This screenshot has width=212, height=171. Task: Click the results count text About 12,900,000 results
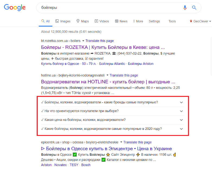point(71,32)
